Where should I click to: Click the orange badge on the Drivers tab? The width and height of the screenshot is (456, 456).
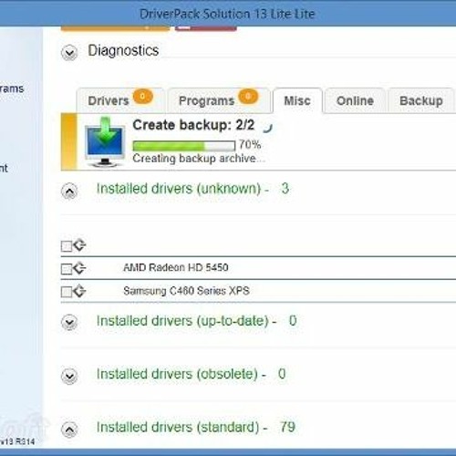point(142,97)
